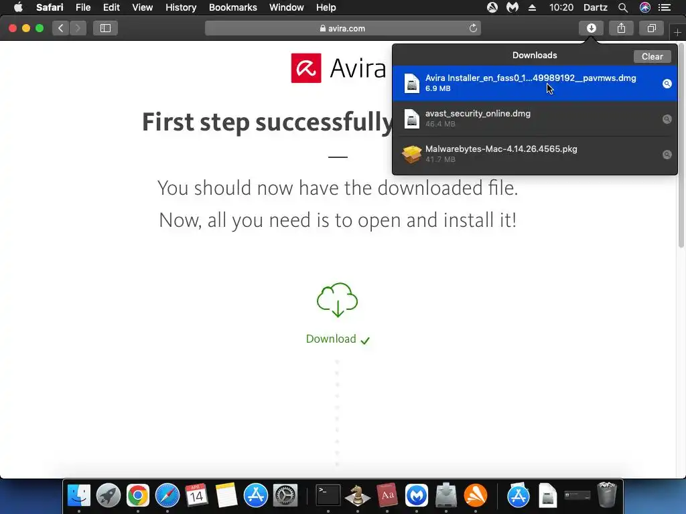Select the Avira Installer download row
Image resolution: width=686 pixels, height=514 pixels.
click(535, 83)
